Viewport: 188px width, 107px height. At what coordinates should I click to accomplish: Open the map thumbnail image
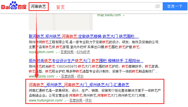61,22
